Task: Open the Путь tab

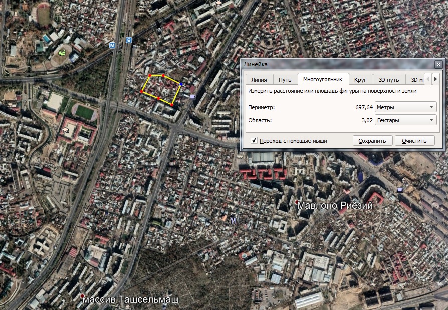Action: point(285,80)
